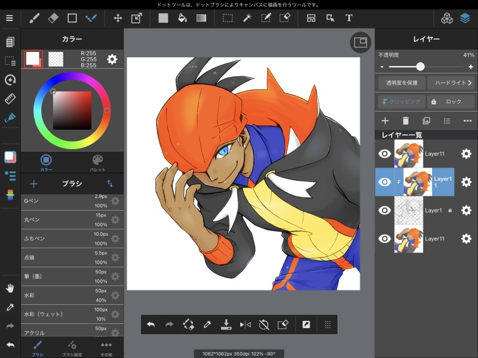
Task: Pick the Gradient tool
Action: coord(201,18)
